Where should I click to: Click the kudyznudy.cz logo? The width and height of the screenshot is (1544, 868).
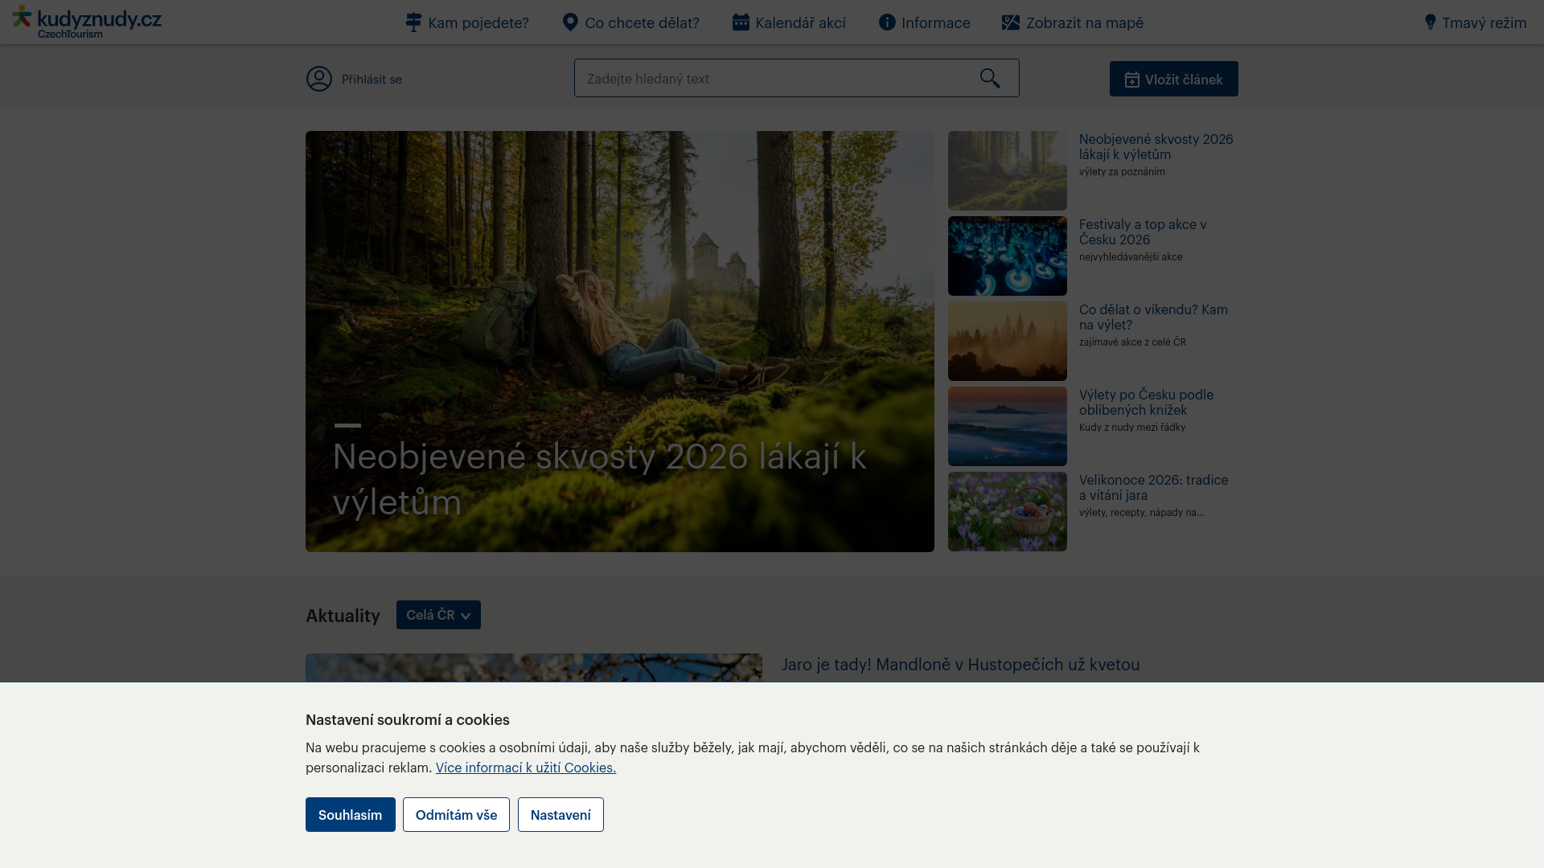(x=87, y=22)
